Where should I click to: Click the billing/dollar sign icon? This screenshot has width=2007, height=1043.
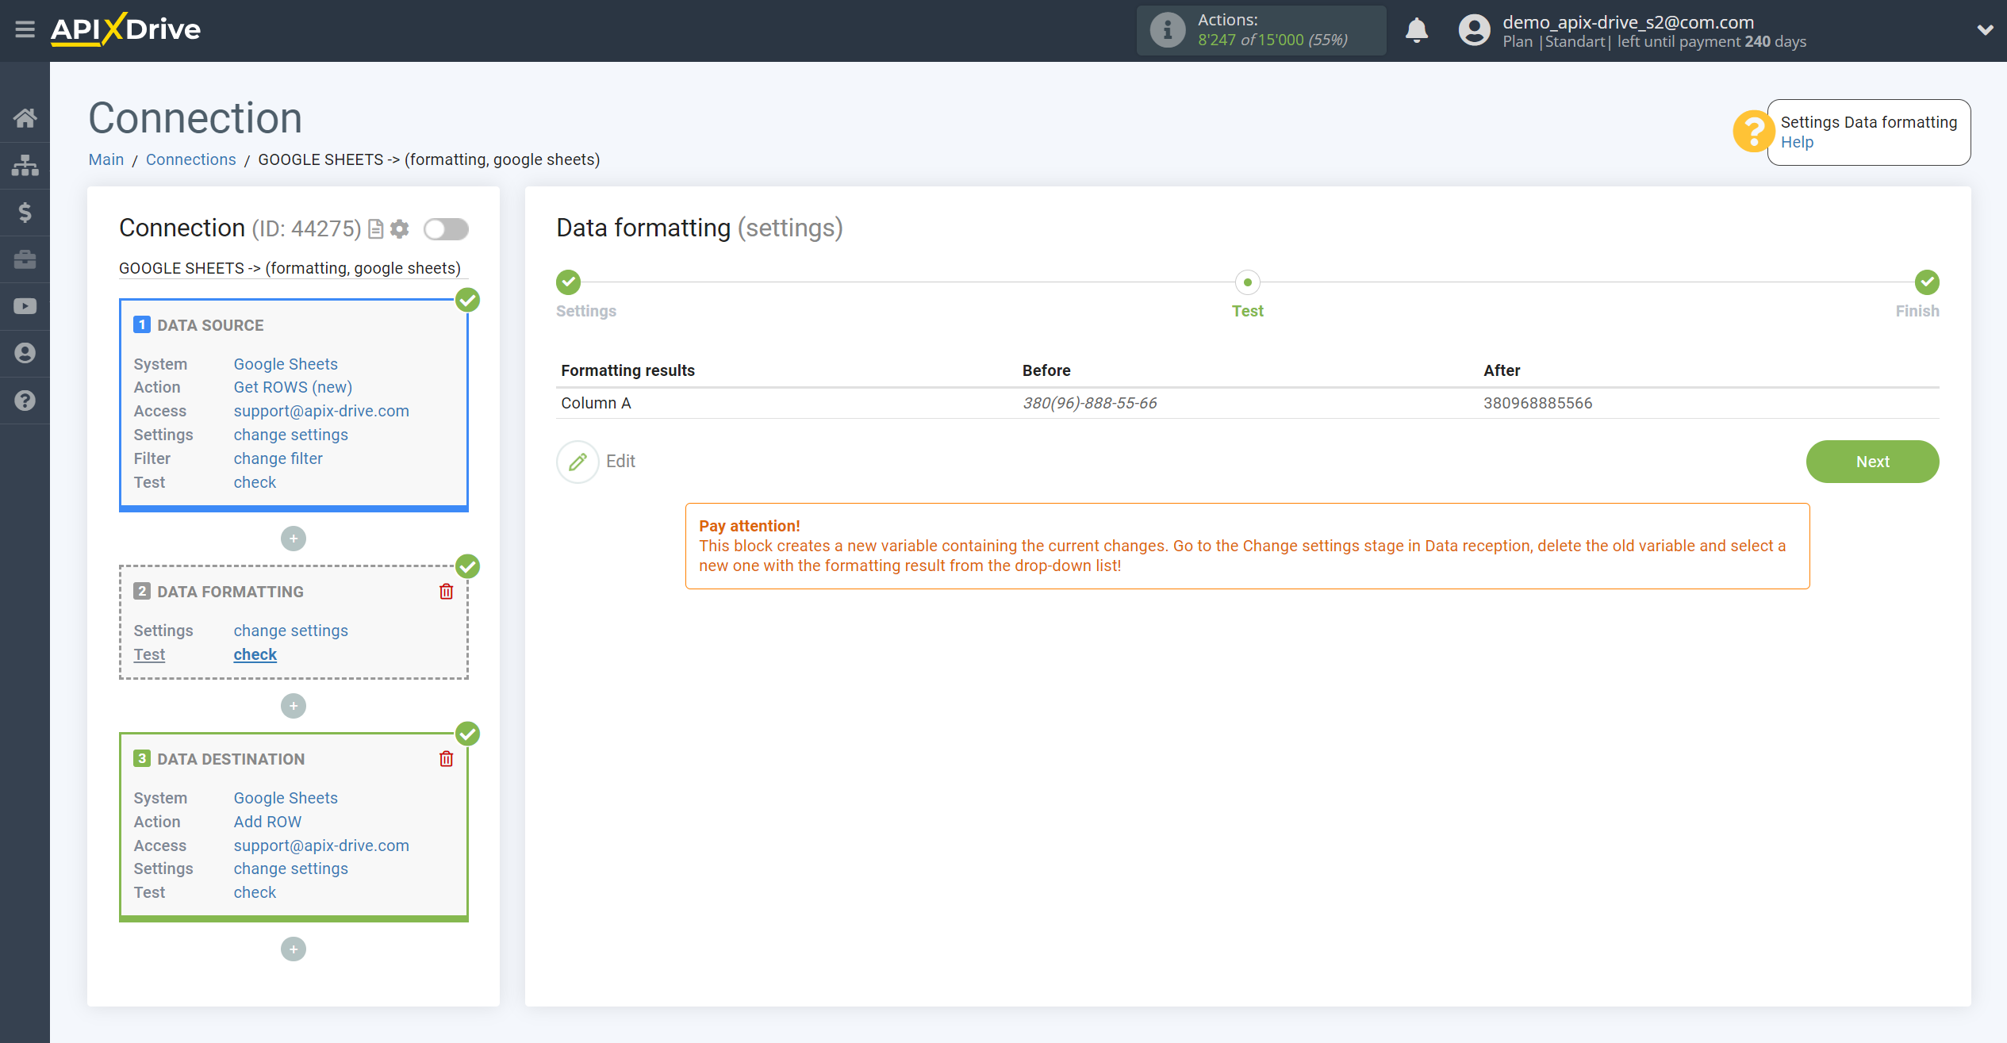[24, 211]
